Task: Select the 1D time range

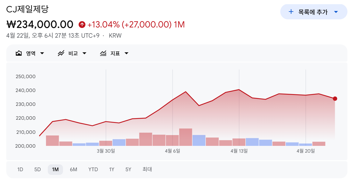Action: (20, 169)
